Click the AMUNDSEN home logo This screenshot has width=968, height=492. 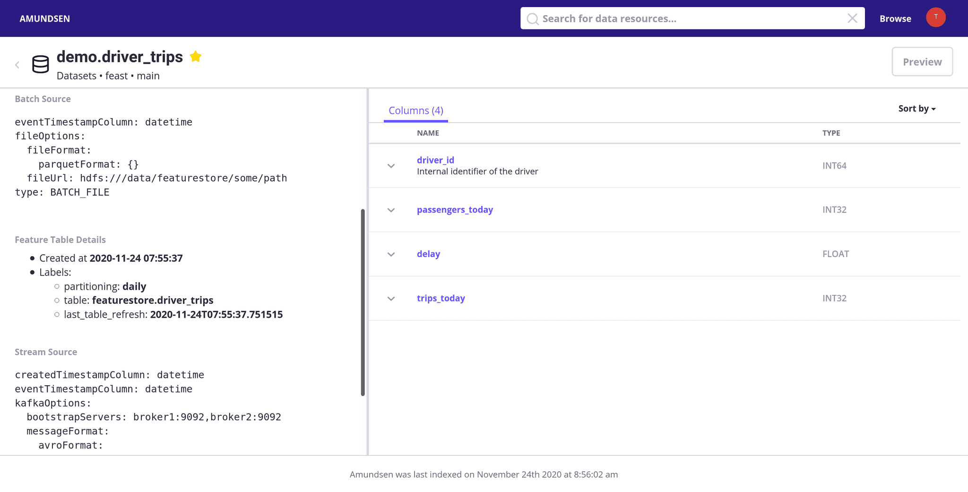tap(45, 18)
